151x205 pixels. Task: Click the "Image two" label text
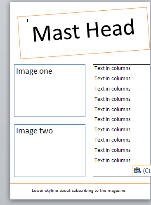click(34, 131)
